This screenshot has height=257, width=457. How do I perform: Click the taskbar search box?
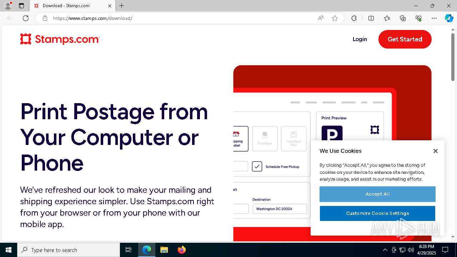pyautogui.click(x=69, y=250)
